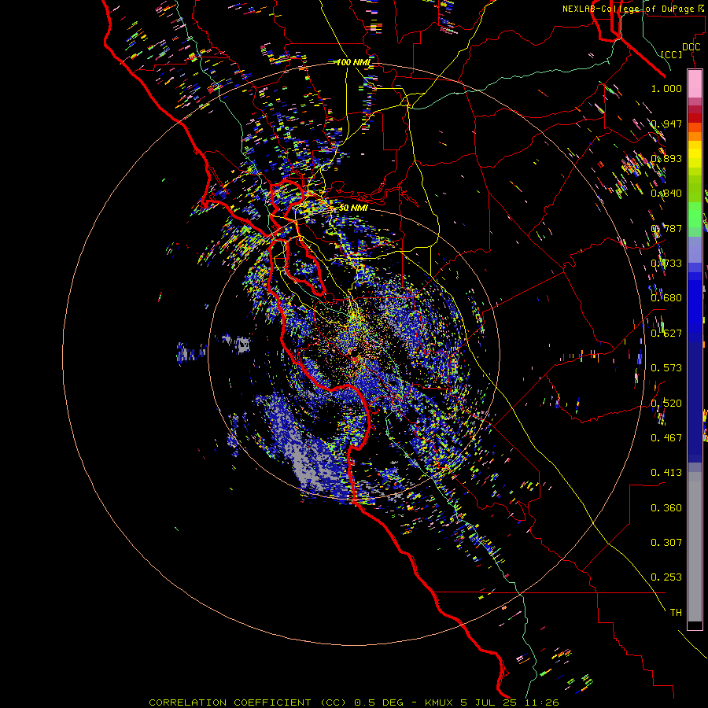Select the 0.253 legend value

point(666,577)
